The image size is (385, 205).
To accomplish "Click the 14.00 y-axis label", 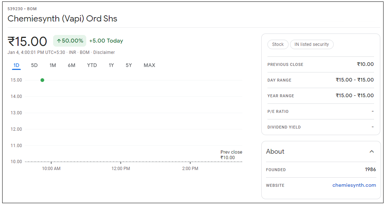I will [x=16, y=96].
